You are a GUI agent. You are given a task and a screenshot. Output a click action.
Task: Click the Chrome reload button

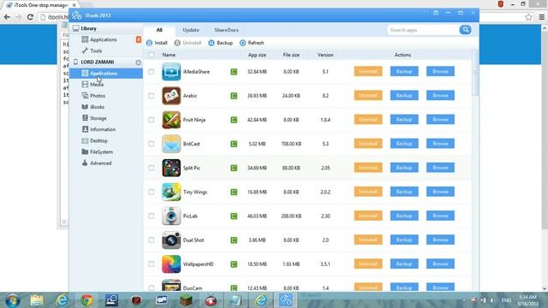(30, 17)
